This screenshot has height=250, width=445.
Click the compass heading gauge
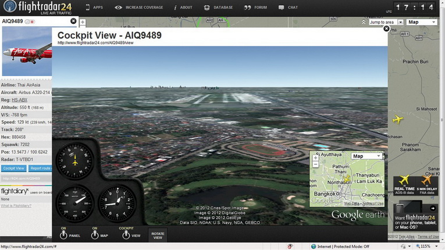(75, 160)
